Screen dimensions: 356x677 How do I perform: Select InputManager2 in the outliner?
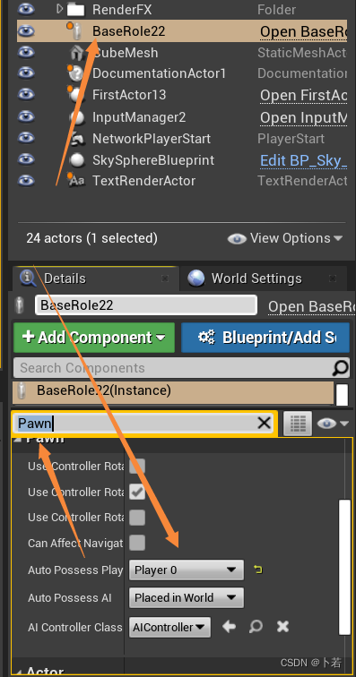139,117
